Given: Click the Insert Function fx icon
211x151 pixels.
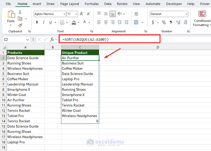Looking at the screenshot, I should click(x=52, y=39).
